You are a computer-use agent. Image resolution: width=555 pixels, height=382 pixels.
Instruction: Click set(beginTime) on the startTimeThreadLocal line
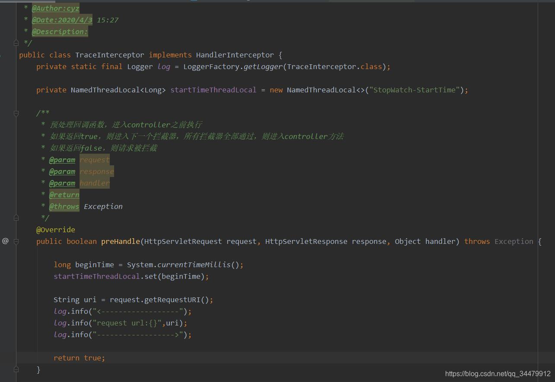[175, 276]
